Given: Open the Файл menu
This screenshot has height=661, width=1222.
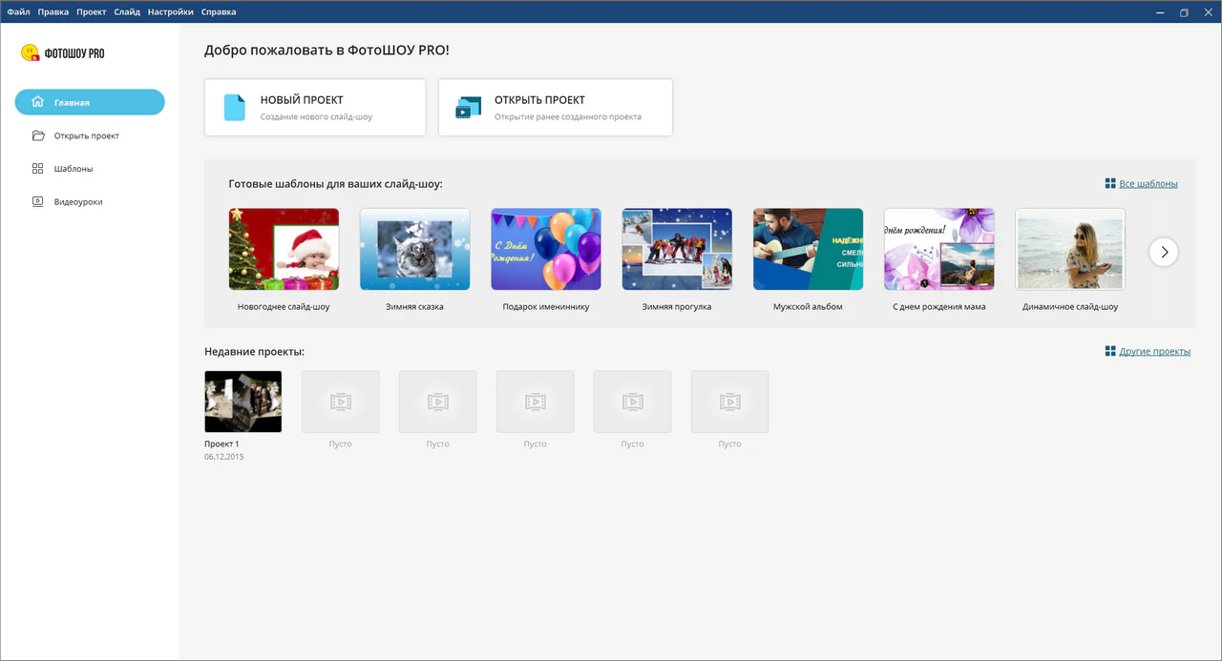Looking at the screenshot, I should tap(18, 12).
